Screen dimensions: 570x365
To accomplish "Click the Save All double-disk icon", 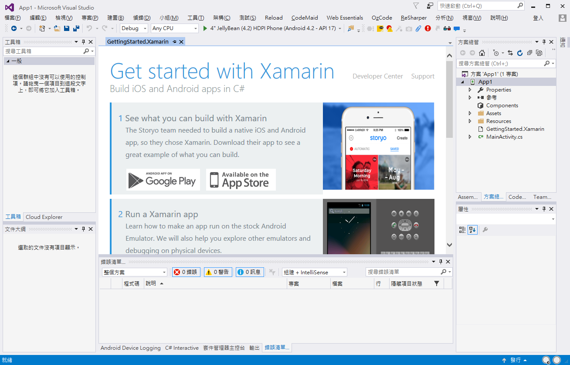I will 76,28.
